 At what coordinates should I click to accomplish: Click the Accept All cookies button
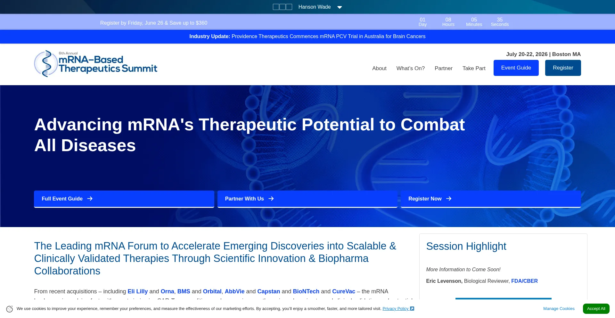[596, 309]
